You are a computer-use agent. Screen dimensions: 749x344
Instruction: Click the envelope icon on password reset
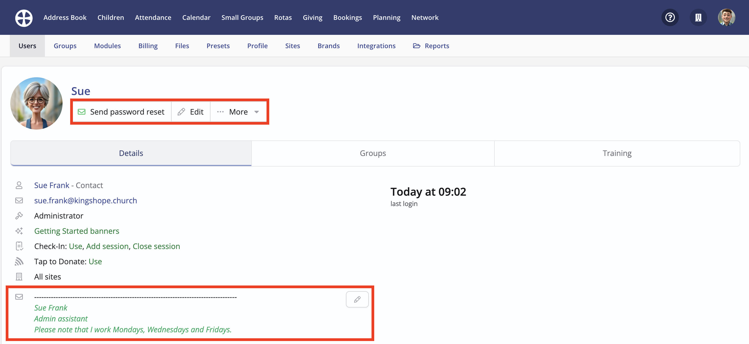pos(82,112)
